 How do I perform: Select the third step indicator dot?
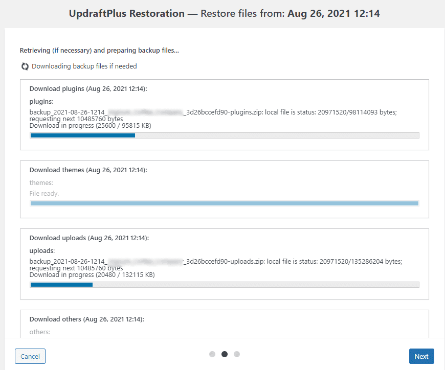tap(237, 354)
